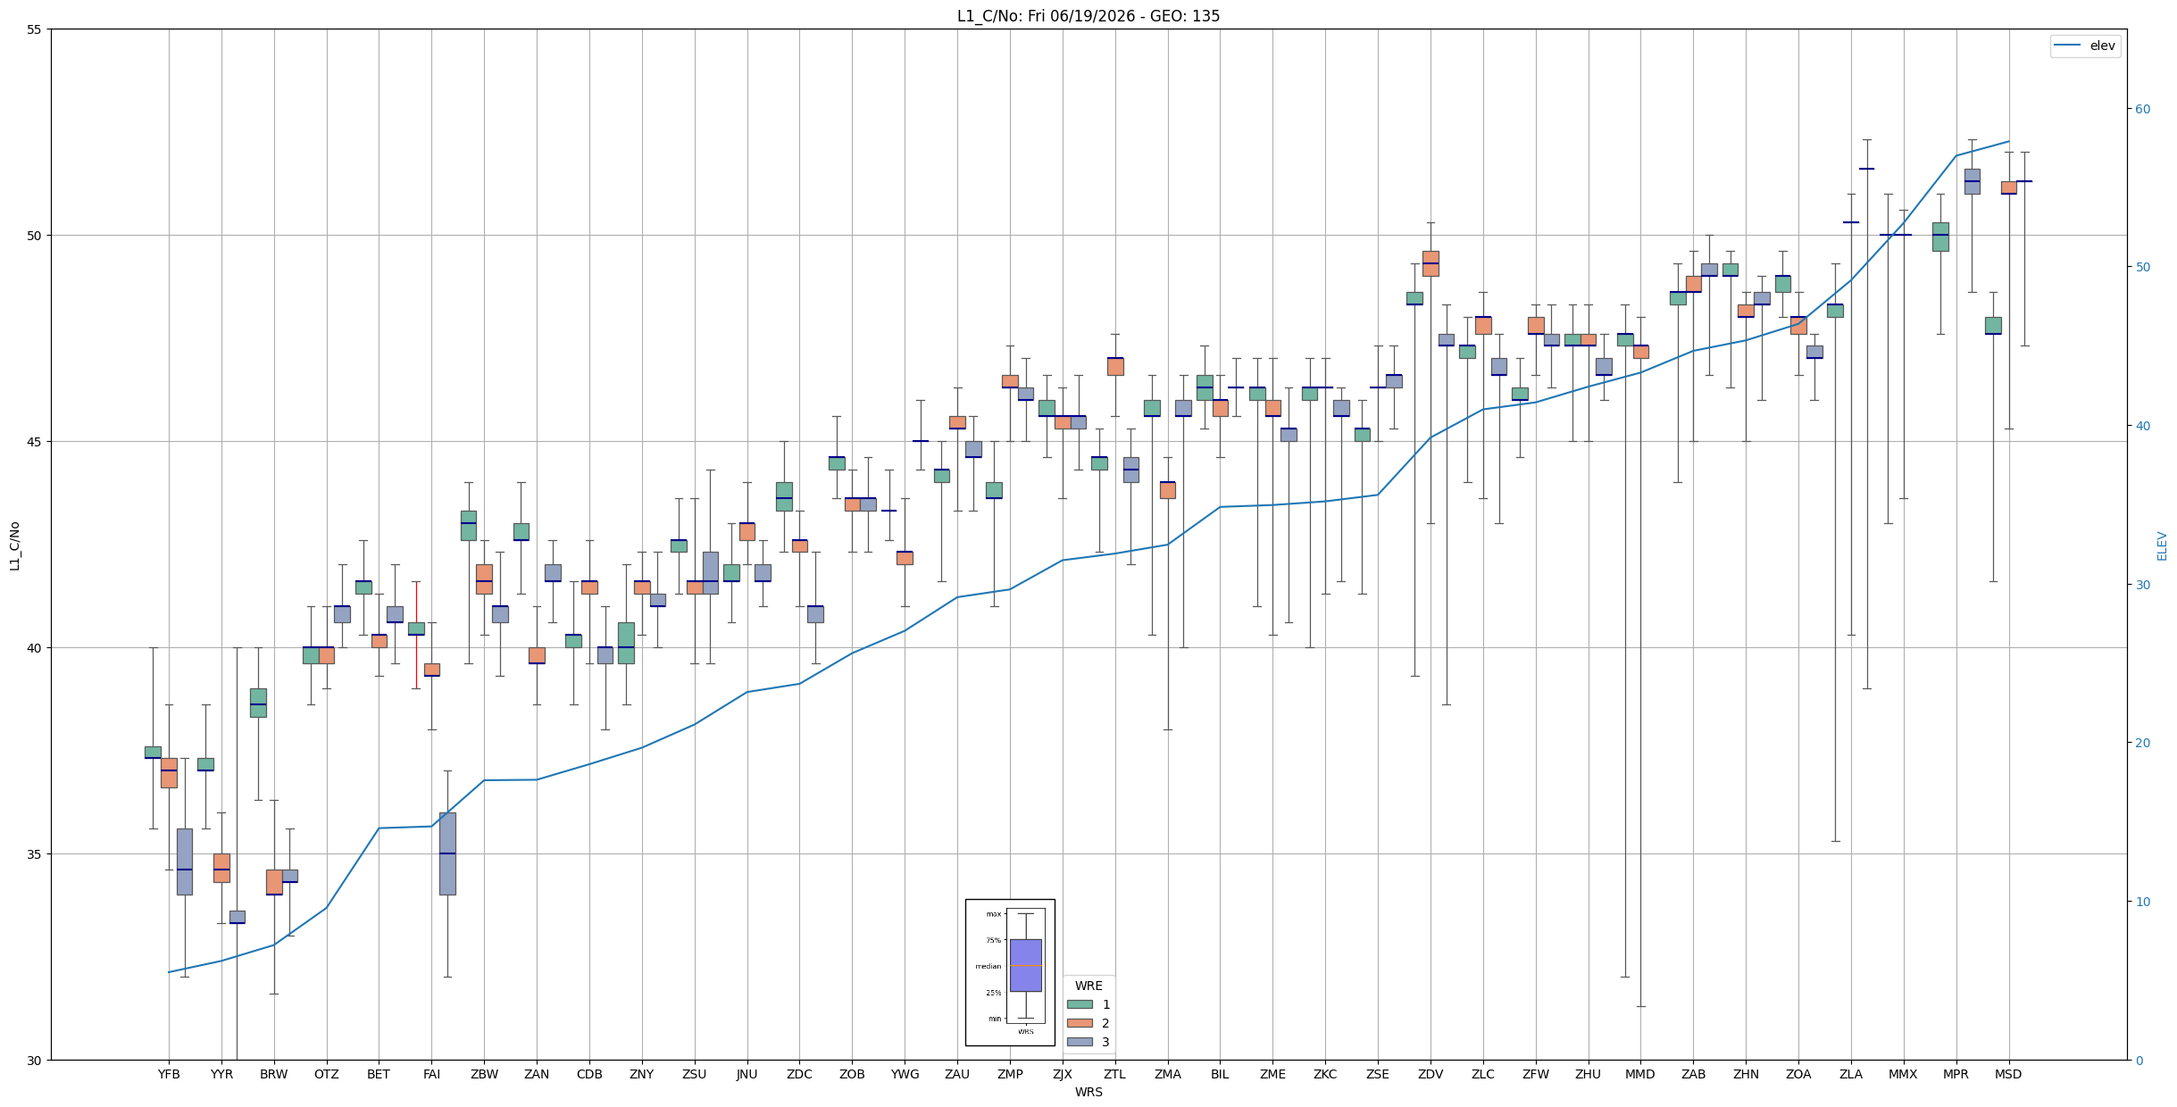Click the WRE legend title
This screenshot has height=1107, width=2177.
click(1088, 986)
